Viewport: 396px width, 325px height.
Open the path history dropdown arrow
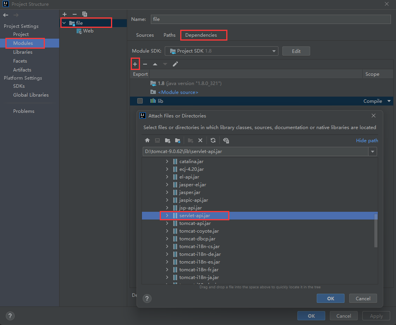(x=372, y=151)
